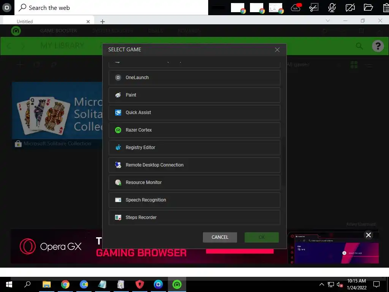Open the REWARDS tab
Viewport: 389px width, 292px height.
(x=189, y=31)
